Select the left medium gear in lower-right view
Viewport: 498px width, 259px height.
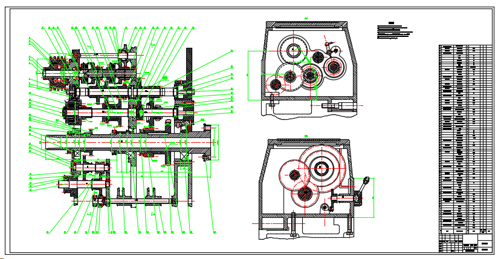point(294,175)
